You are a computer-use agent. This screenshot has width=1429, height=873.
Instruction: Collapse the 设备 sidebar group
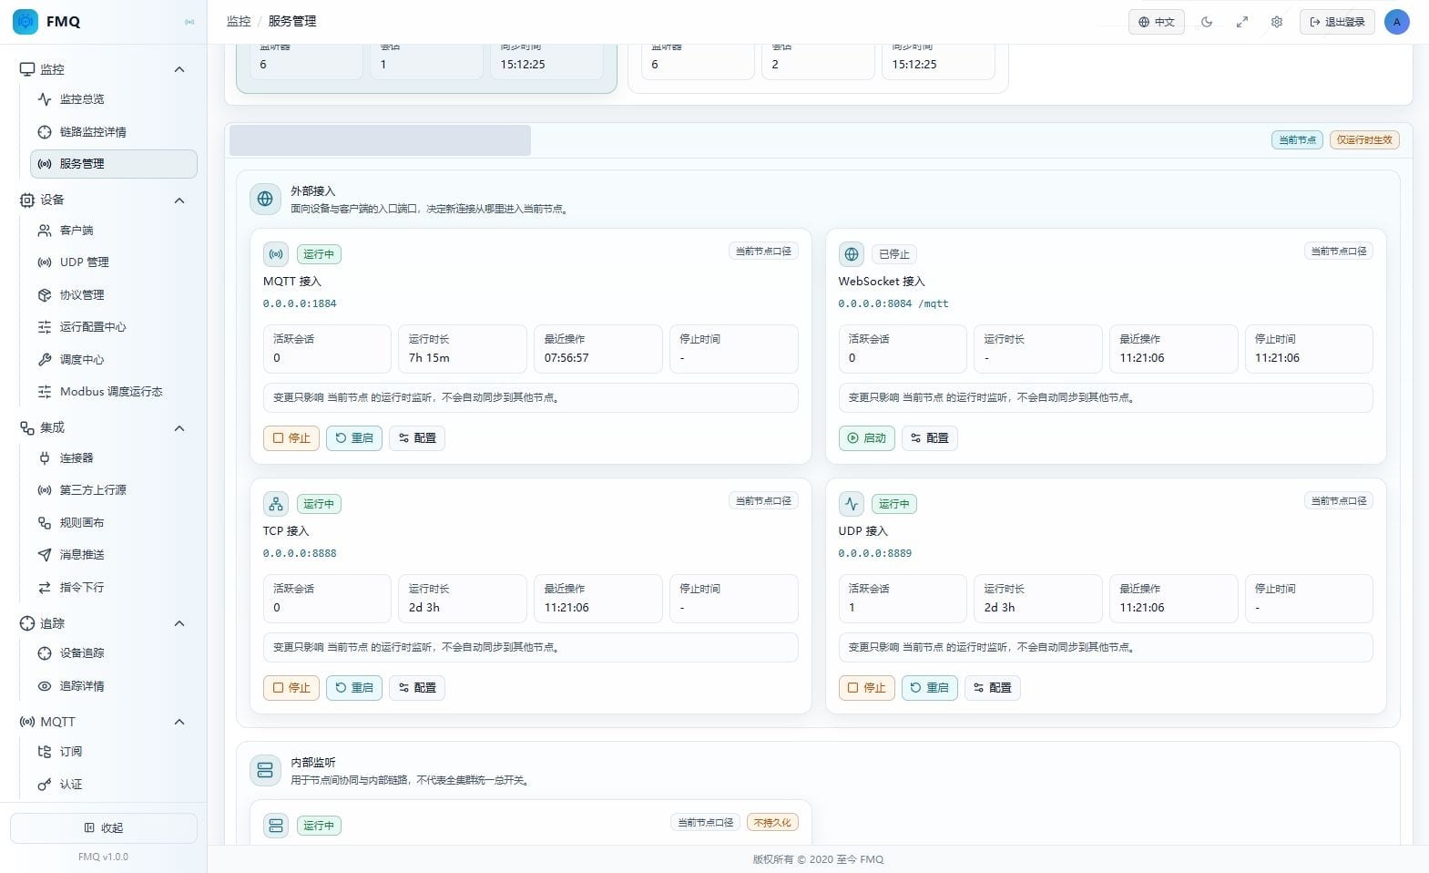click(x=179, y=200)
